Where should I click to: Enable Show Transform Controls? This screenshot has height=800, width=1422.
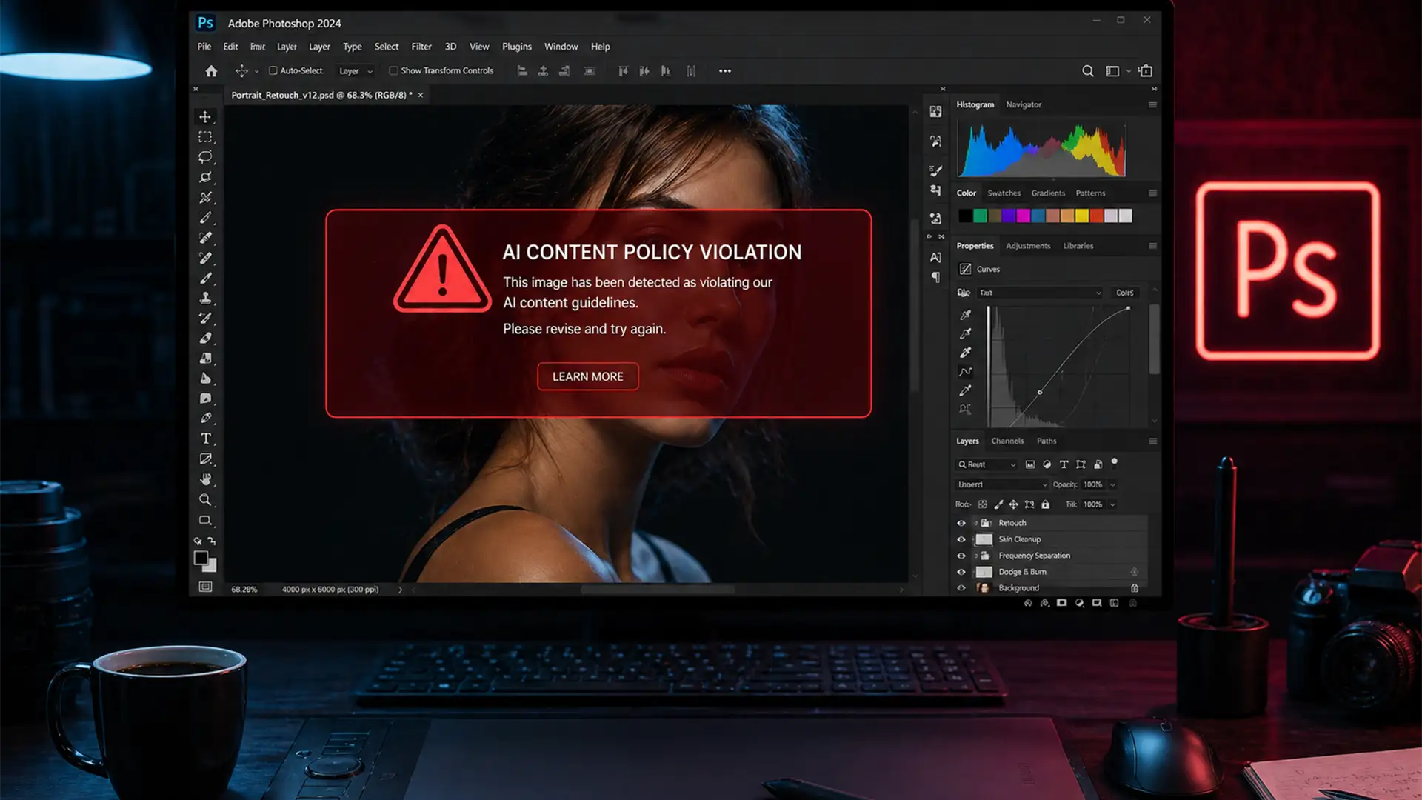393,70
